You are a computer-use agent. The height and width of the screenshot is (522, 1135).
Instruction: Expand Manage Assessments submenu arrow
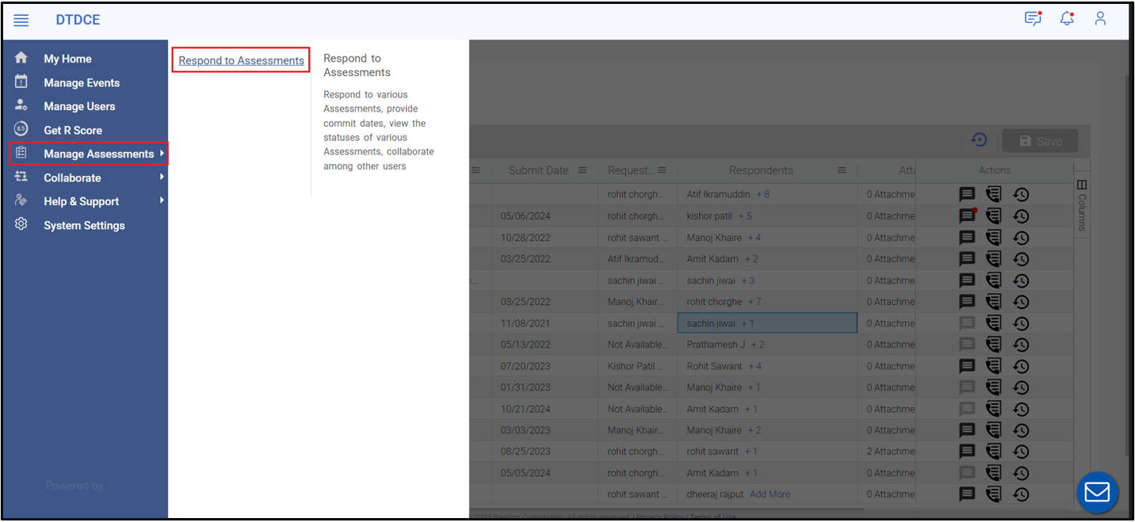162,153
